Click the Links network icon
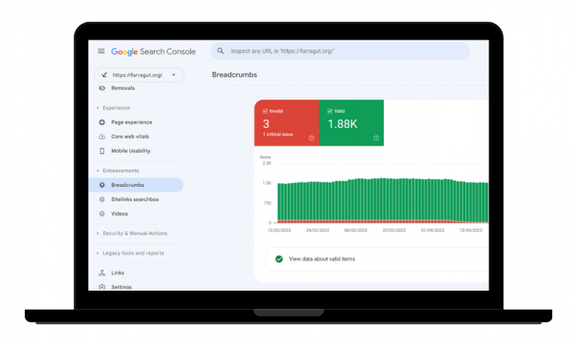577x346 pixels. click(102, 273)
